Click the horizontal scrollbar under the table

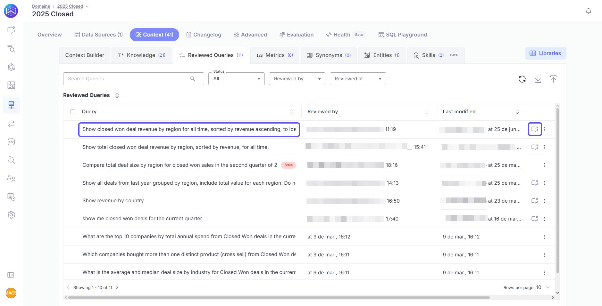pos(279,297)
